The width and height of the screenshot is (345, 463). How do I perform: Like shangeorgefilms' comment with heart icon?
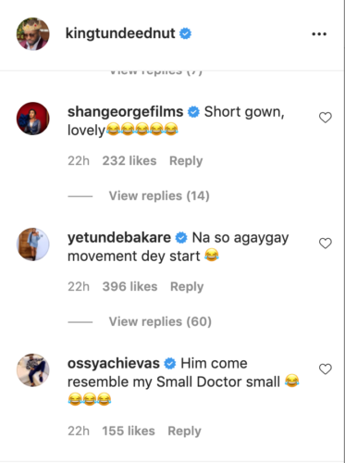click(326, 118)
